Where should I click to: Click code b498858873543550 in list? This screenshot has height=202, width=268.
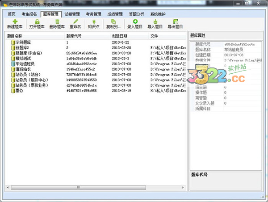pos(82,80)
